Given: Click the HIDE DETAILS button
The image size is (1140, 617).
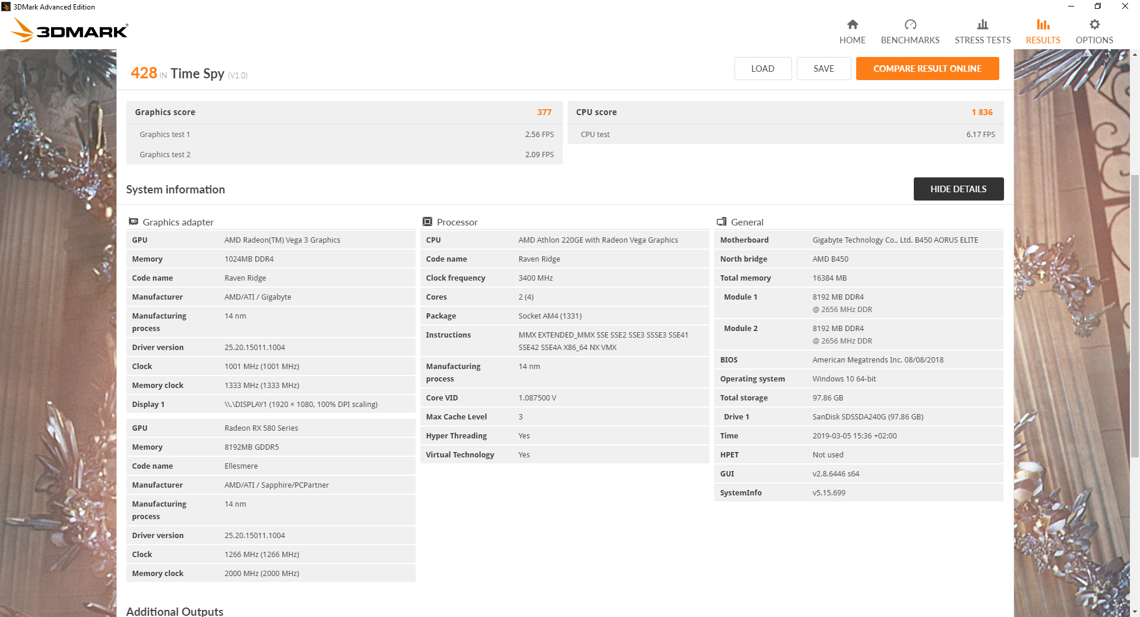Looking at the screenshot, I should click(x=958, y=189).
